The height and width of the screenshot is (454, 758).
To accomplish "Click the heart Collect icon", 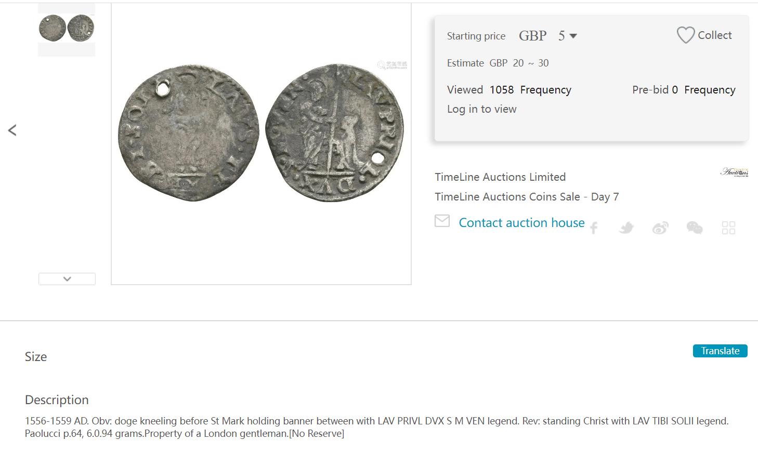I will [685, 35].
